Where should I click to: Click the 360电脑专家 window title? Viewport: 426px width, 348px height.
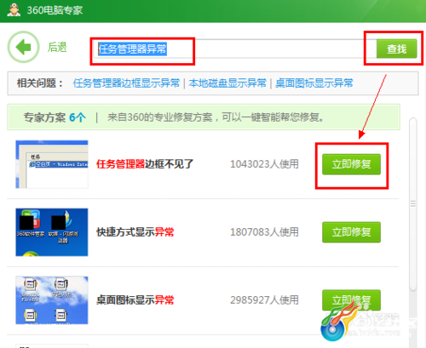(x=55, y=10)
